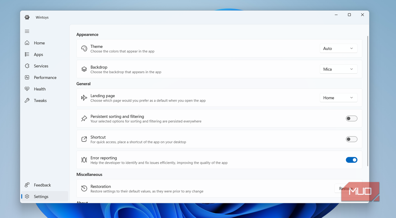Click the Settings gear icon in sidebar
The image size is (396, 218).
pyautogui.click(x=27, y=197)
